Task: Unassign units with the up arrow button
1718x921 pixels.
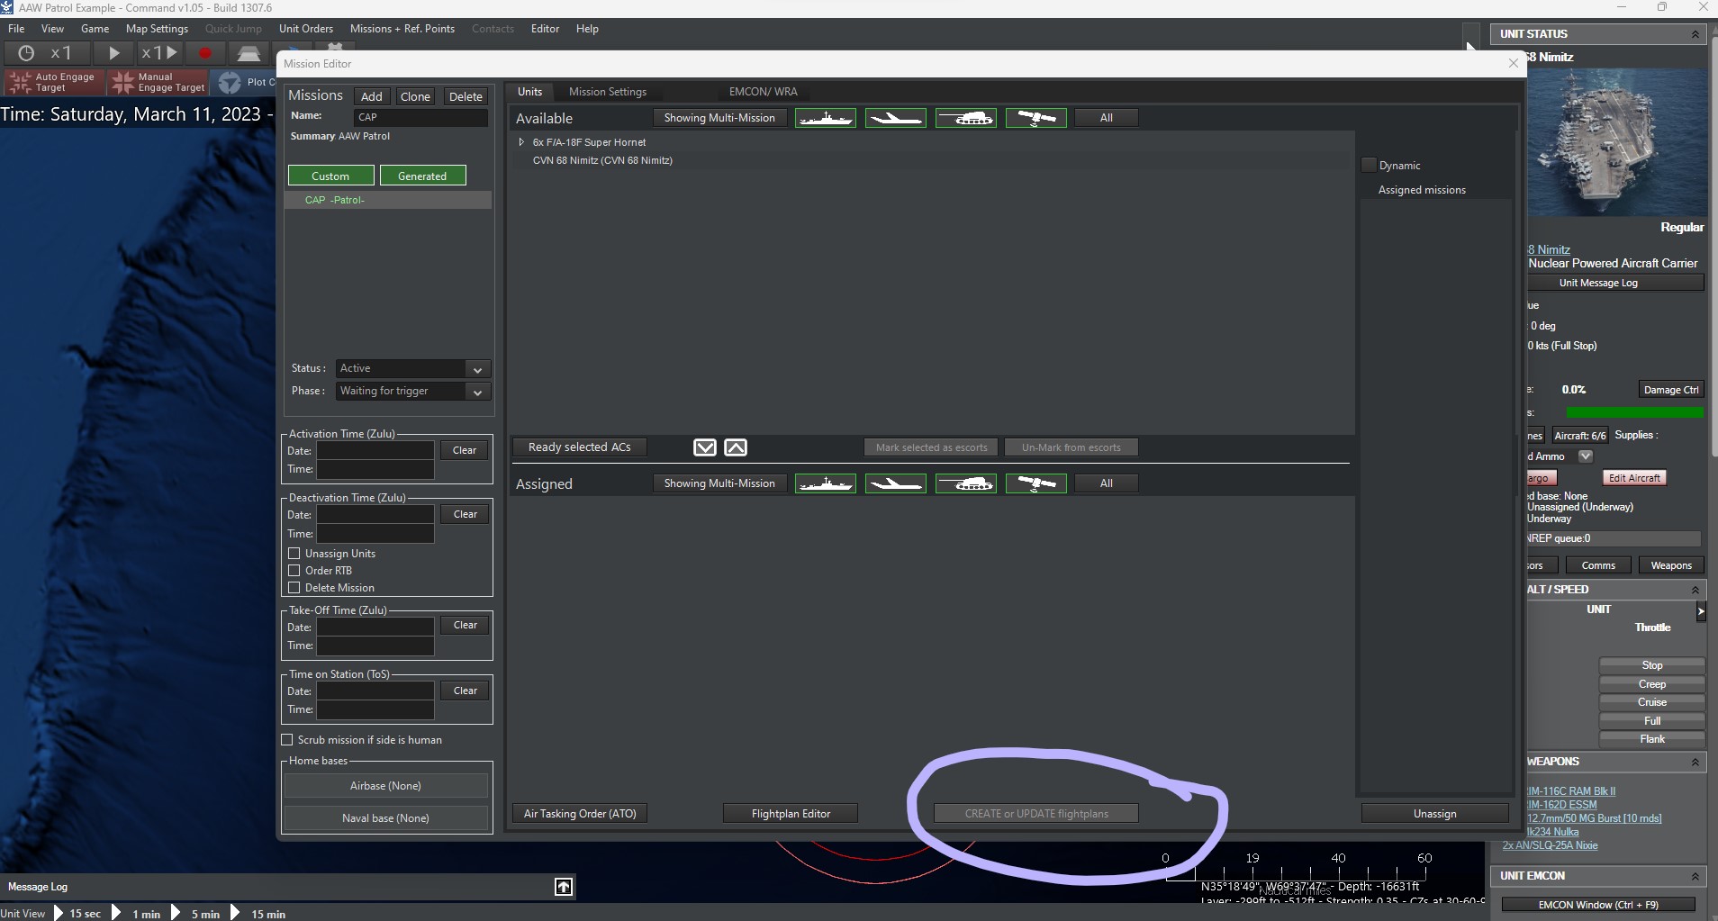Action: tap(736, 447)
